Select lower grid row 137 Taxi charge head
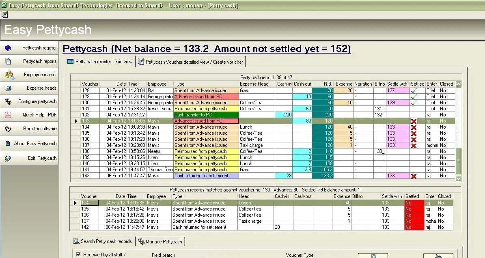 coord(256,221)
